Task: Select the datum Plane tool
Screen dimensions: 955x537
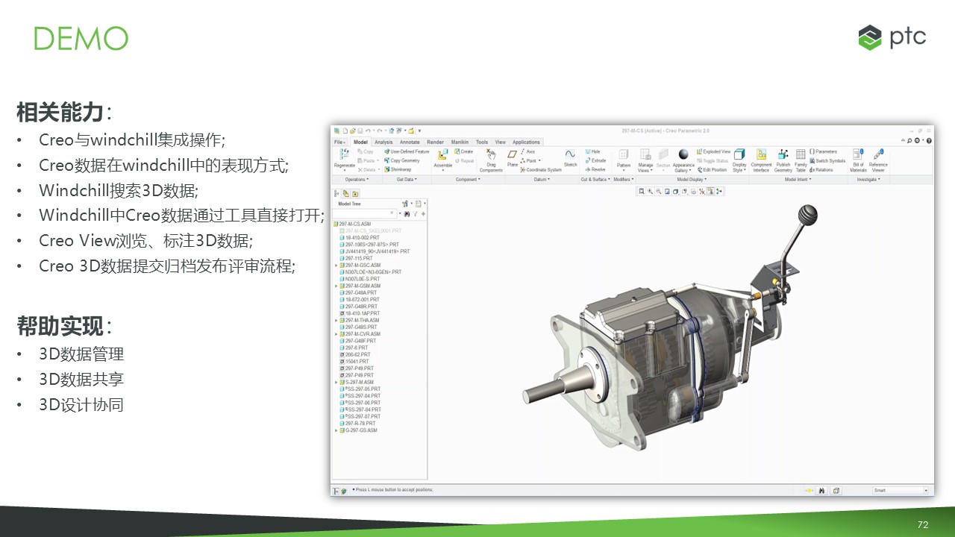Action: tap(513, 158)
